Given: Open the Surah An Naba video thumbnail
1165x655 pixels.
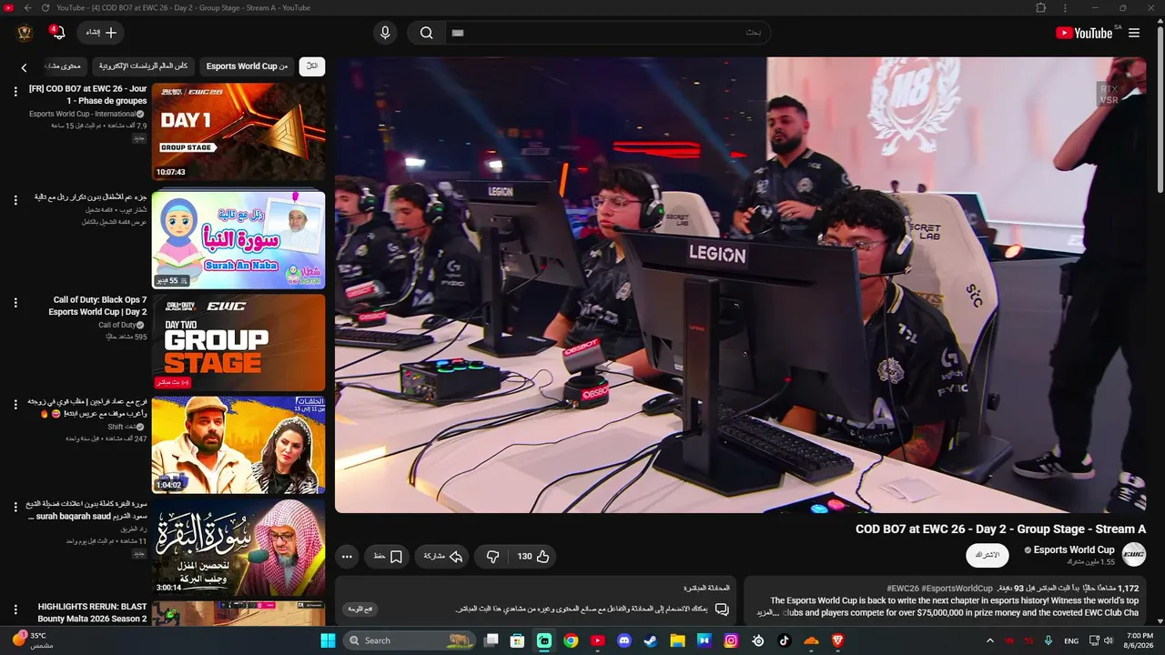Looking at the screenshot, I should [x=238, y=239].
